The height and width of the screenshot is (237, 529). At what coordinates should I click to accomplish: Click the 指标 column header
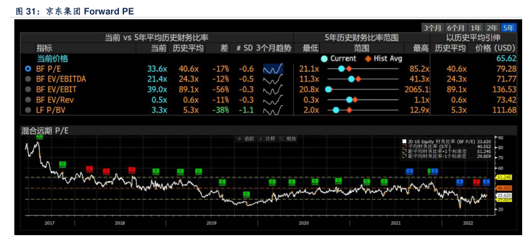[44, 48]
